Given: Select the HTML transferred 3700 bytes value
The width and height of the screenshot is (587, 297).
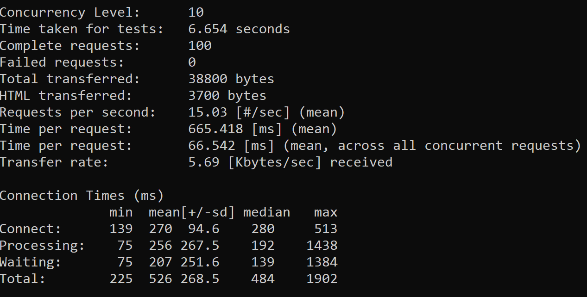Looking at the screenshot, I should click(x=227, y=96).
